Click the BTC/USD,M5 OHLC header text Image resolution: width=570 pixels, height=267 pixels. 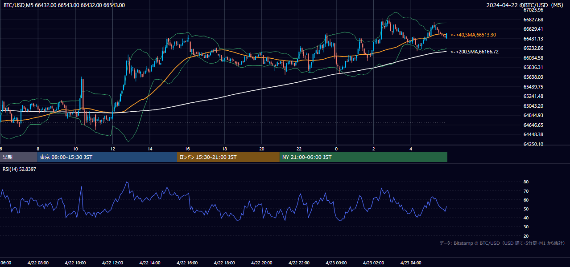pyautogui.click(x=64, y=5)
